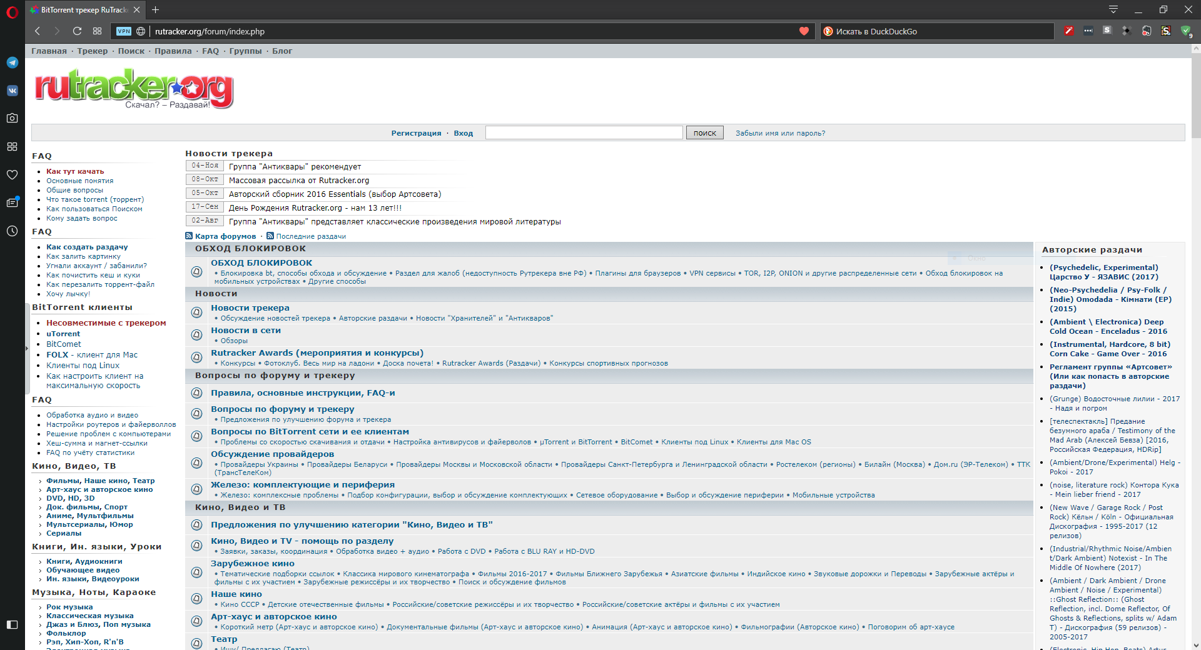The height and width of the screenshot is (650, 1201).
Task: Click Забыли имя или пароль link
Action: tap(780, 133)
